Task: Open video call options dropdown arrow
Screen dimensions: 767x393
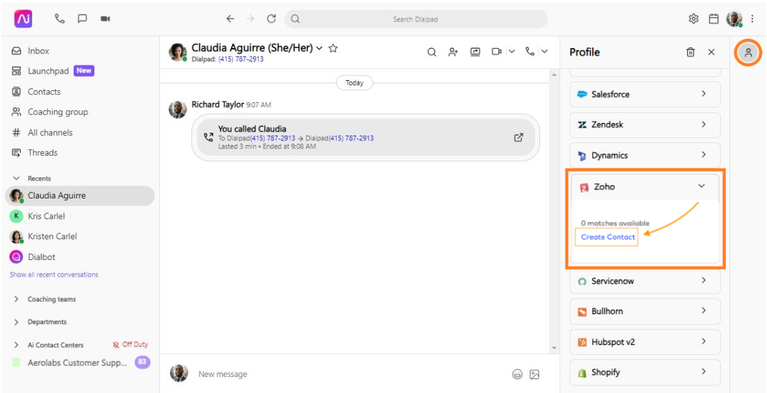Action: (x=512, y=51)
